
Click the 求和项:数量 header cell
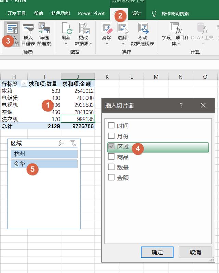coord(43,84)
